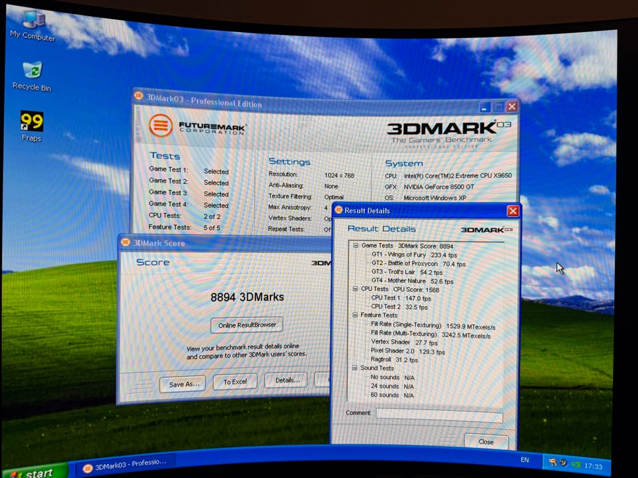Image resolution: width=638 pixels, height=478 pixels.
Task: Collapse the CPU Tests tree node
Action: click(x=355, y=289)
